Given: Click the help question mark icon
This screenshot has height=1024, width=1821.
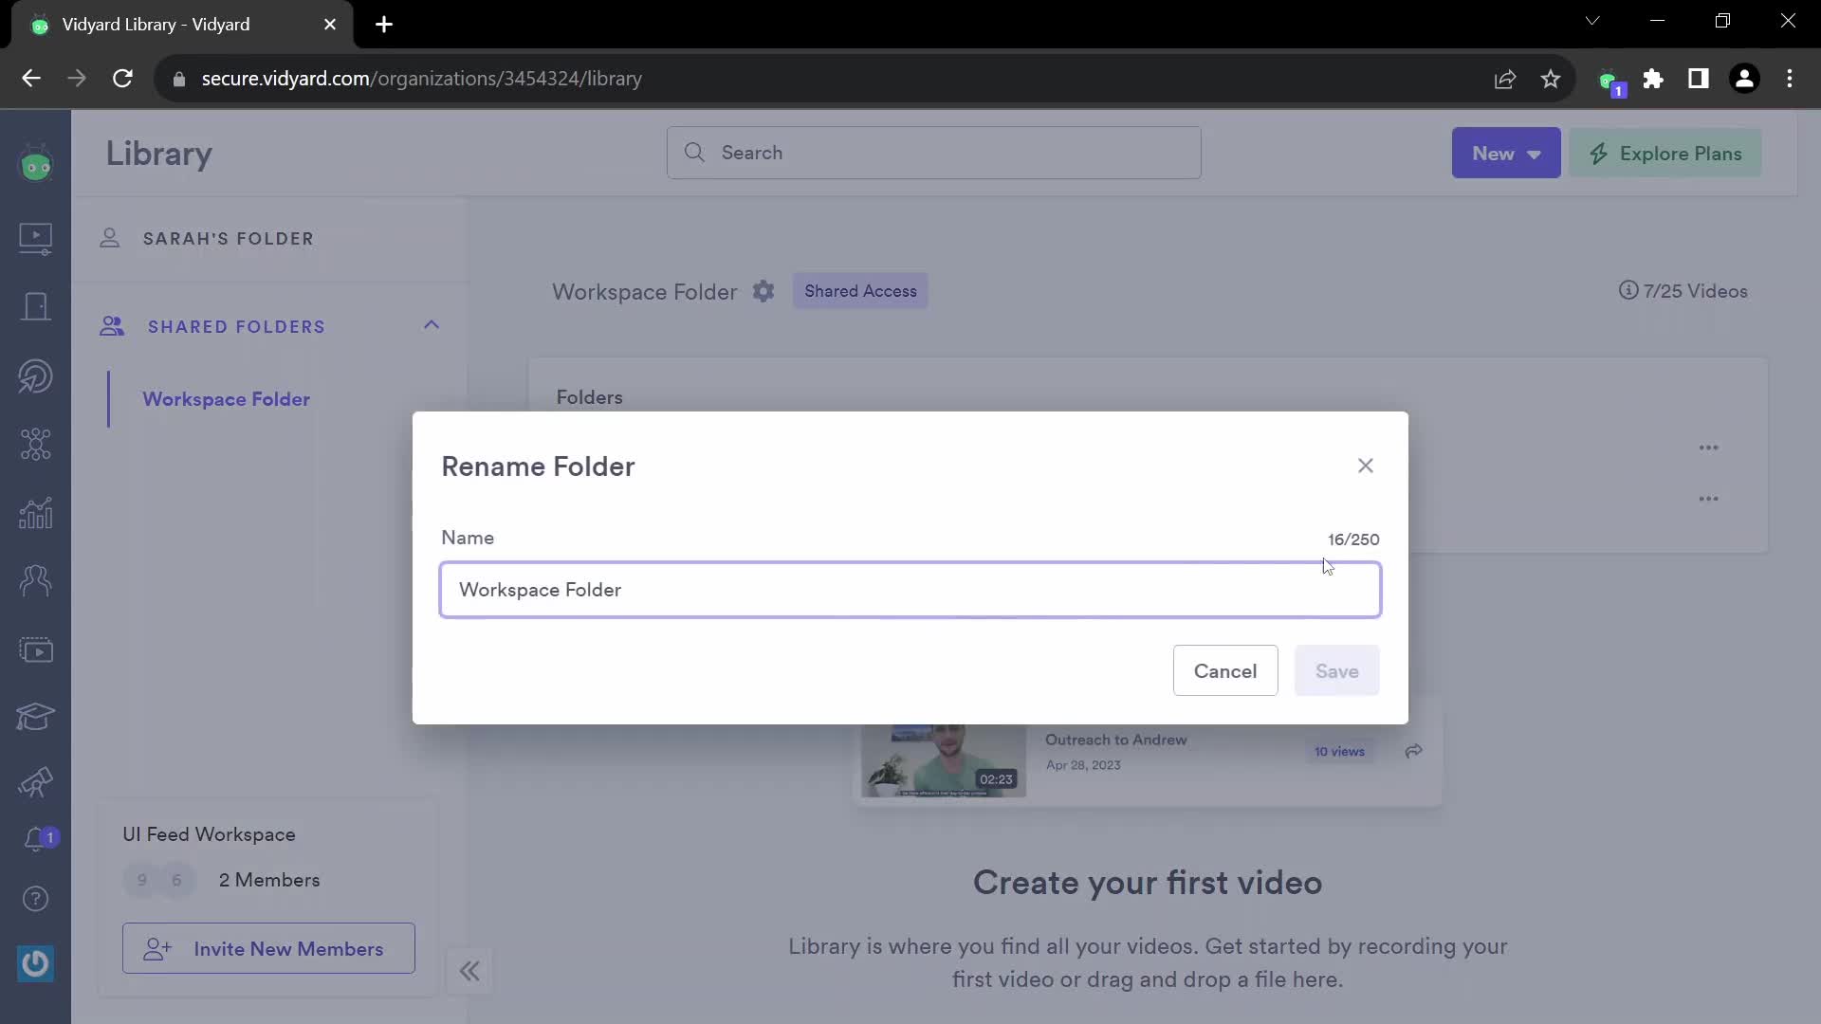Looking at the screenshot, I should tap(35, 900).
